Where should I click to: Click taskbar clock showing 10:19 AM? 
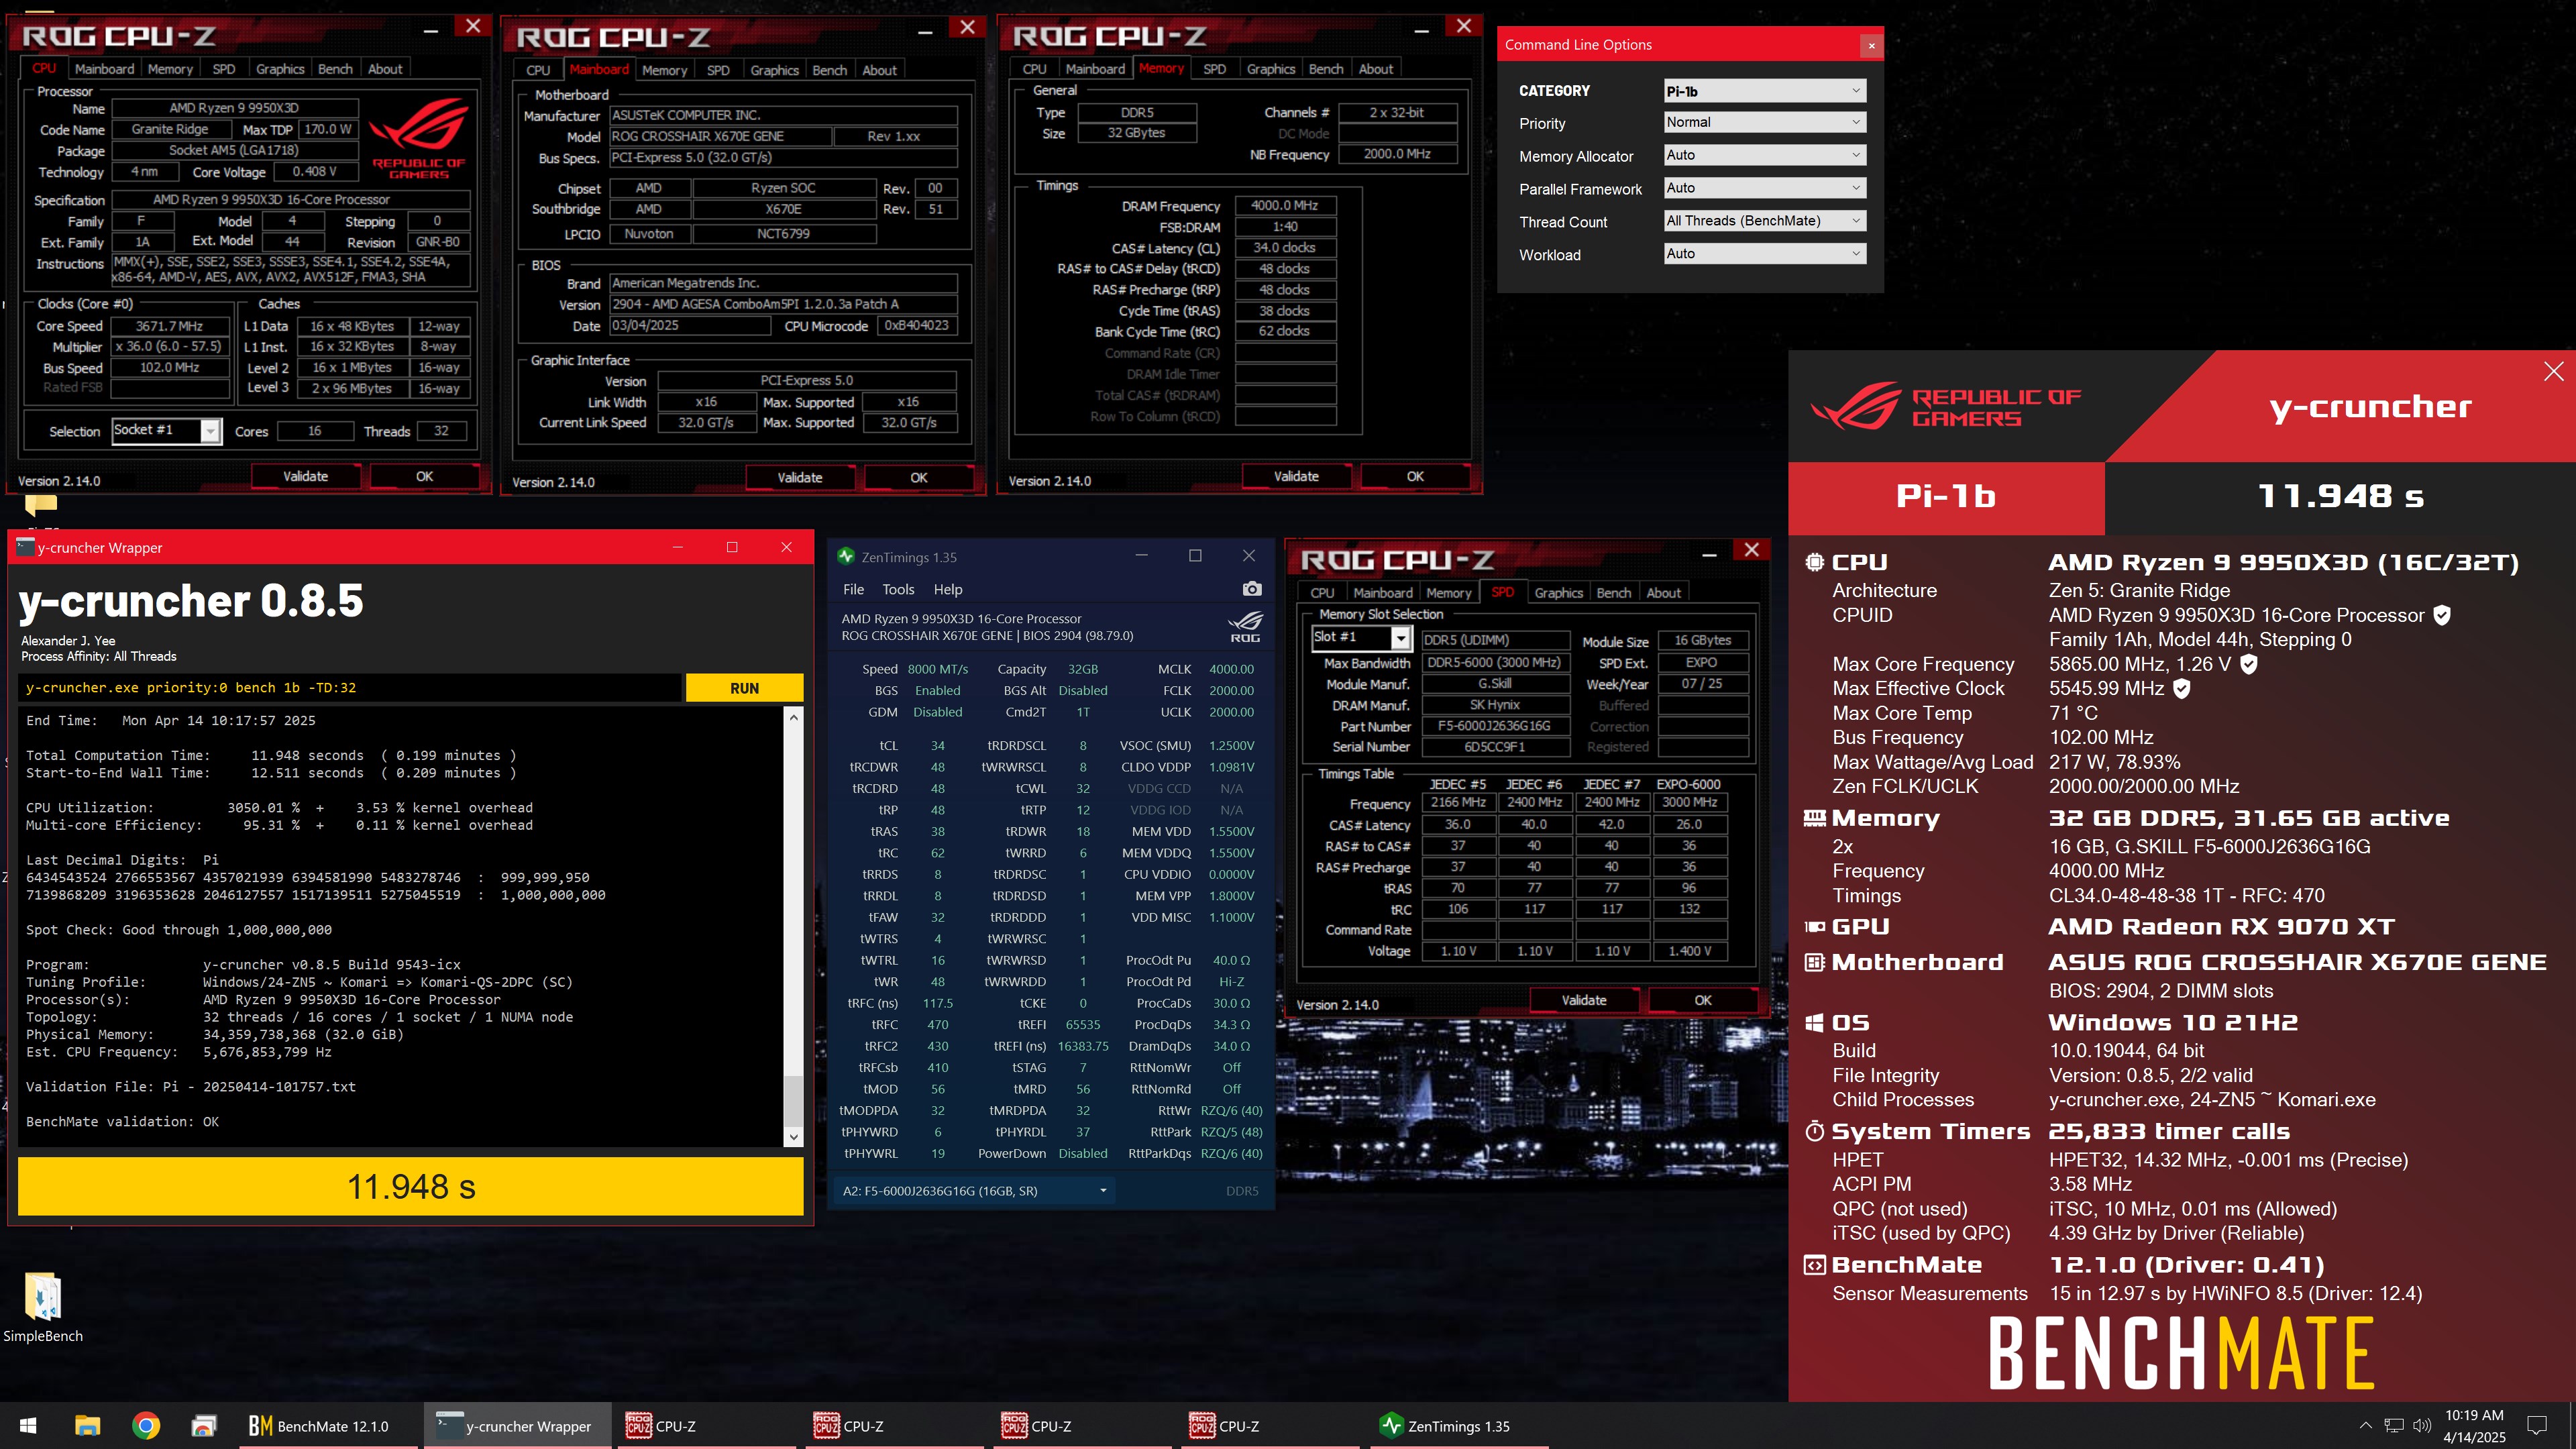click(x=2474, y=1426)
